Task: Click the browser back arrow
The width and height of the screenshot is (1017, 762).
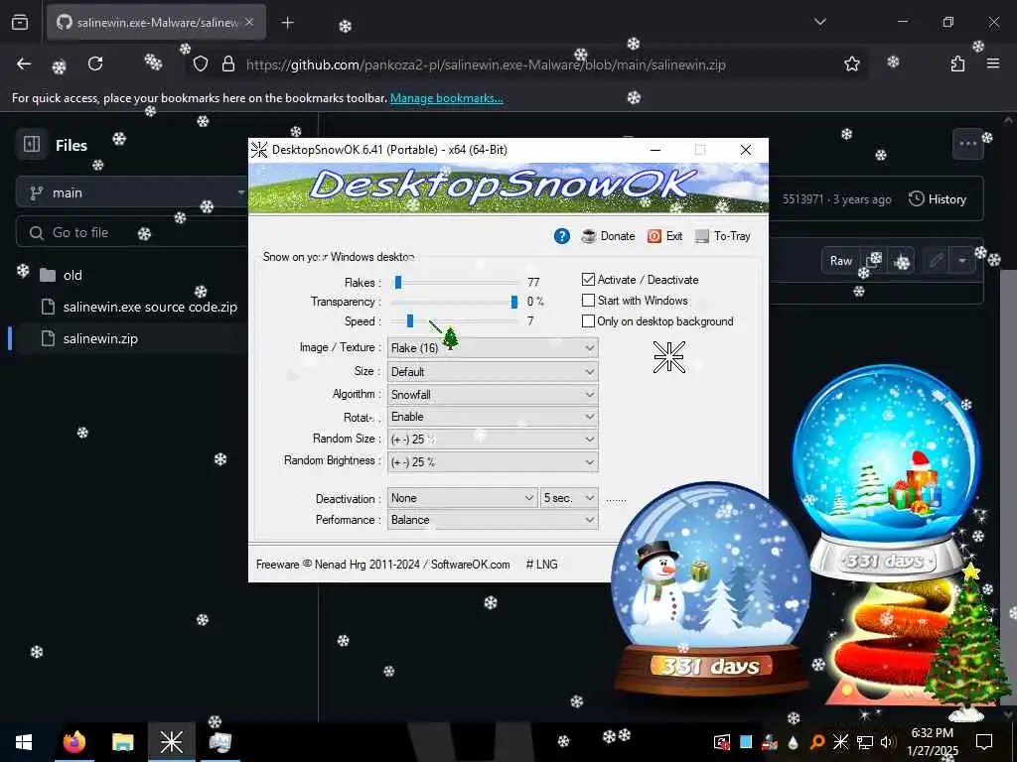Action: pos(24,63)
